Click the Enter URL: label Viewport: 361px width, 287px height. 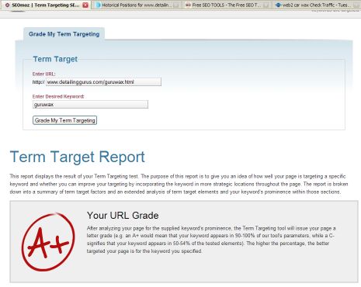[43, 74]
